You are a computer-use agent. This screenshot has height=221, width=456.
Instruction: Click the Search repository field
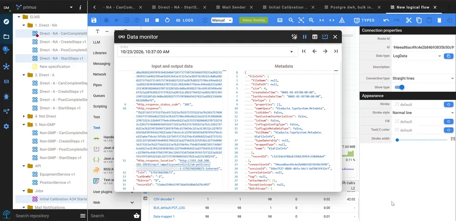coord(47,216)
